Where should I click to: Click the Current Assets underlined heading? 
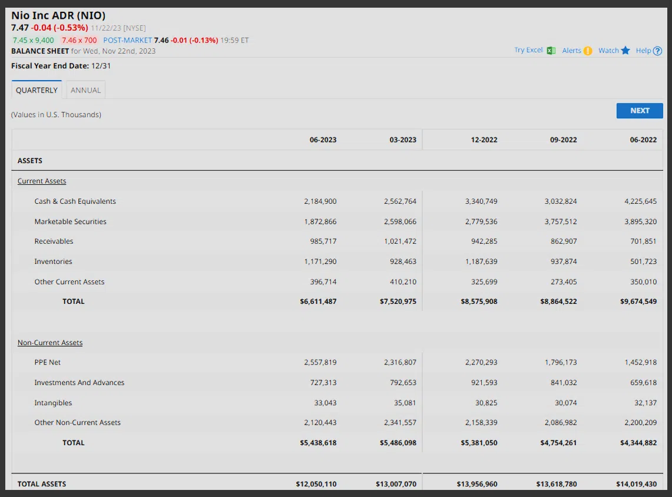pos(42,181)
